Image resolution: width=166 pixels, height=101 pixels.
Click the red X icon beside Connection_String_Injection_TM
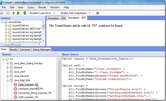(x=15, y=93)
